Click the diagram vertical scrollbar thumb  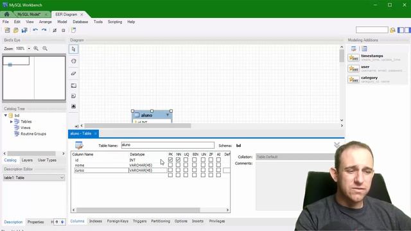click(x=342, y=56)
